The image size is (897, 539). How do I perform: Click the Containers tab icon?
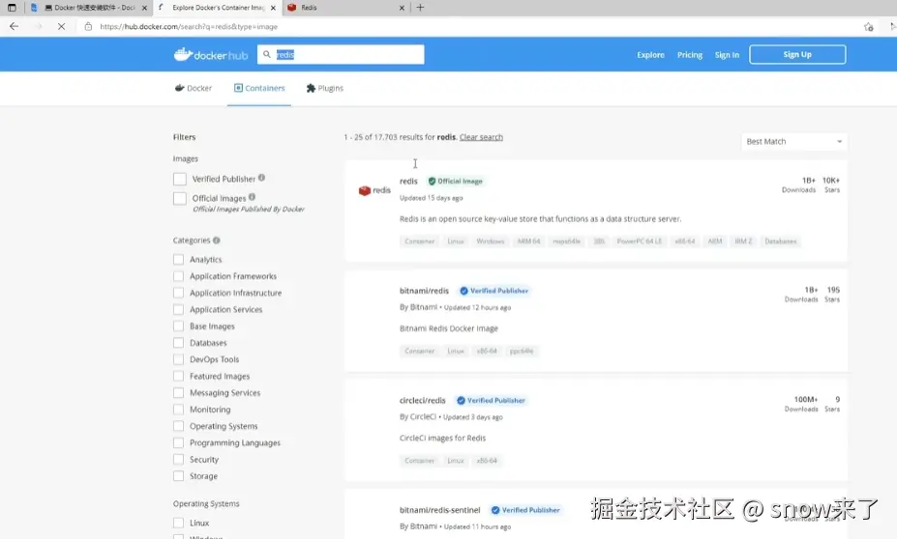click(x=238, y=88)
